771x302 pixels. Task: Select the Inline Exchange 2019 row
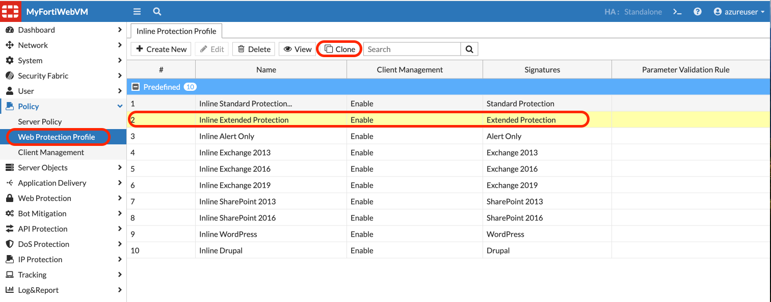tap(448, 185)
